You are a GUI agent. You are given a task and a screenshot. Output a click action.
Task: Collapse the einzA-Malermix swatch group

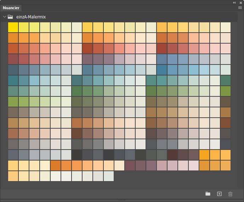5,17
